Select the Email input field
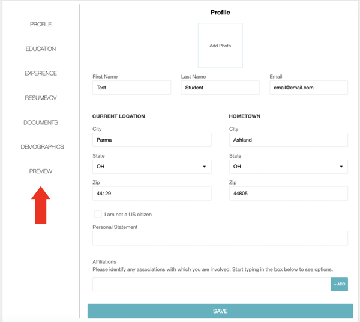Screen dimensions: 360x322 tap(308, 88)
